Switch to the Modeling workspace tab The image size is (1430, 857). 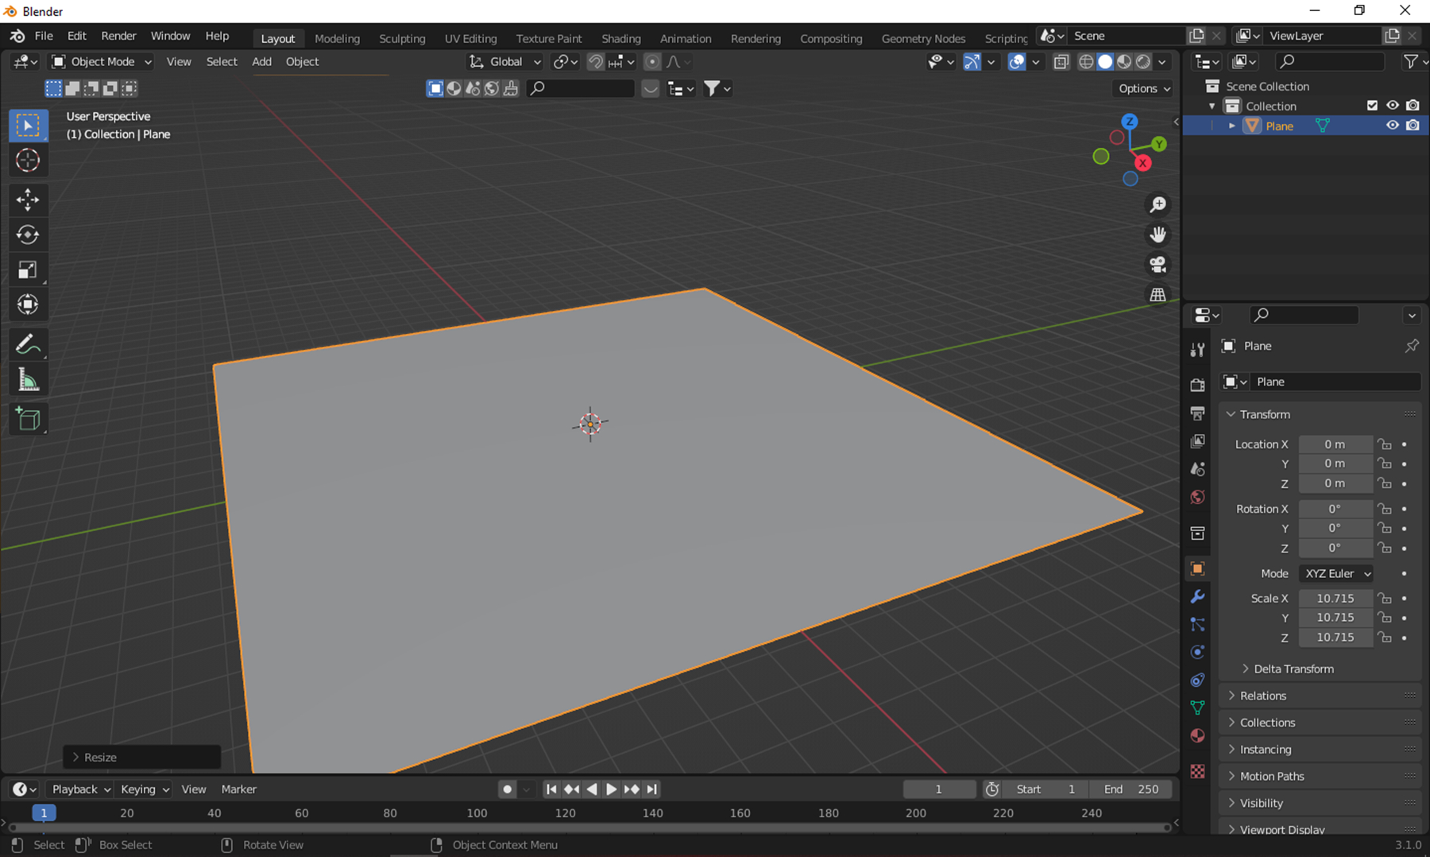[x=337, y=38]
